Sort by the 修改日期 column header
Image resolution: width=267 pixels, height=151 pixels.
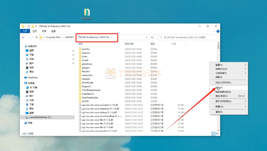(x=129, y=44)
